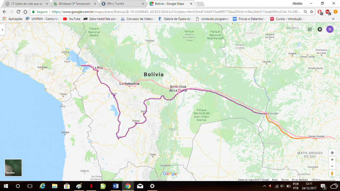Open Netflix from the Windows taskbar
Screen dimensions: 340x191
coord(91,186)
